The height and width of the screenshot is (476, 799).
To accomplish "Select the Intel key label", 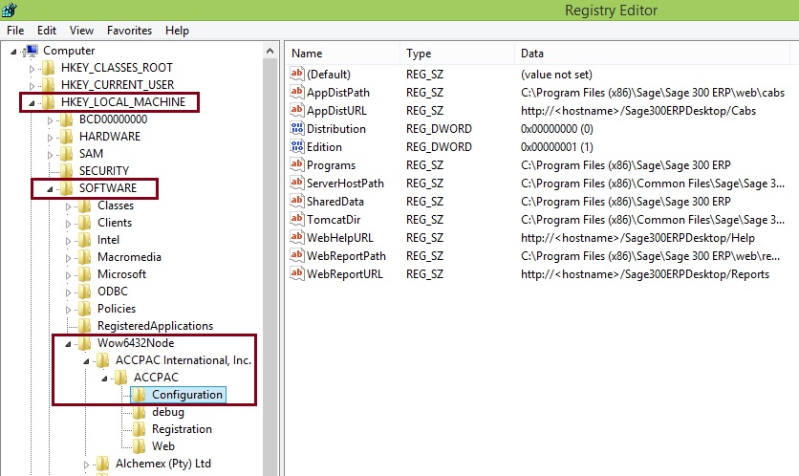I will (x=109, y=240).
